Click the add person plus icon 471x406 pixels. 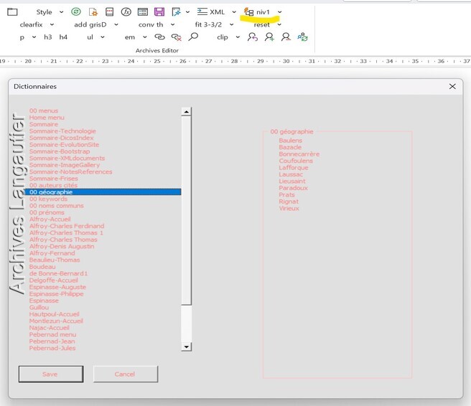point(269,37)
